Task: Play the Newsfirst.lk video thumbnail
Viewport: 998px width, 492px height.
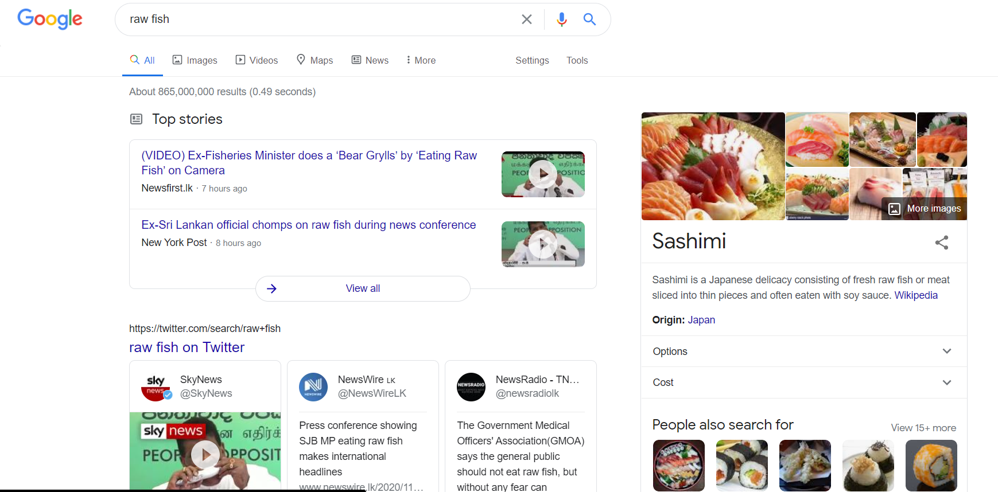Action: point(543,174)
